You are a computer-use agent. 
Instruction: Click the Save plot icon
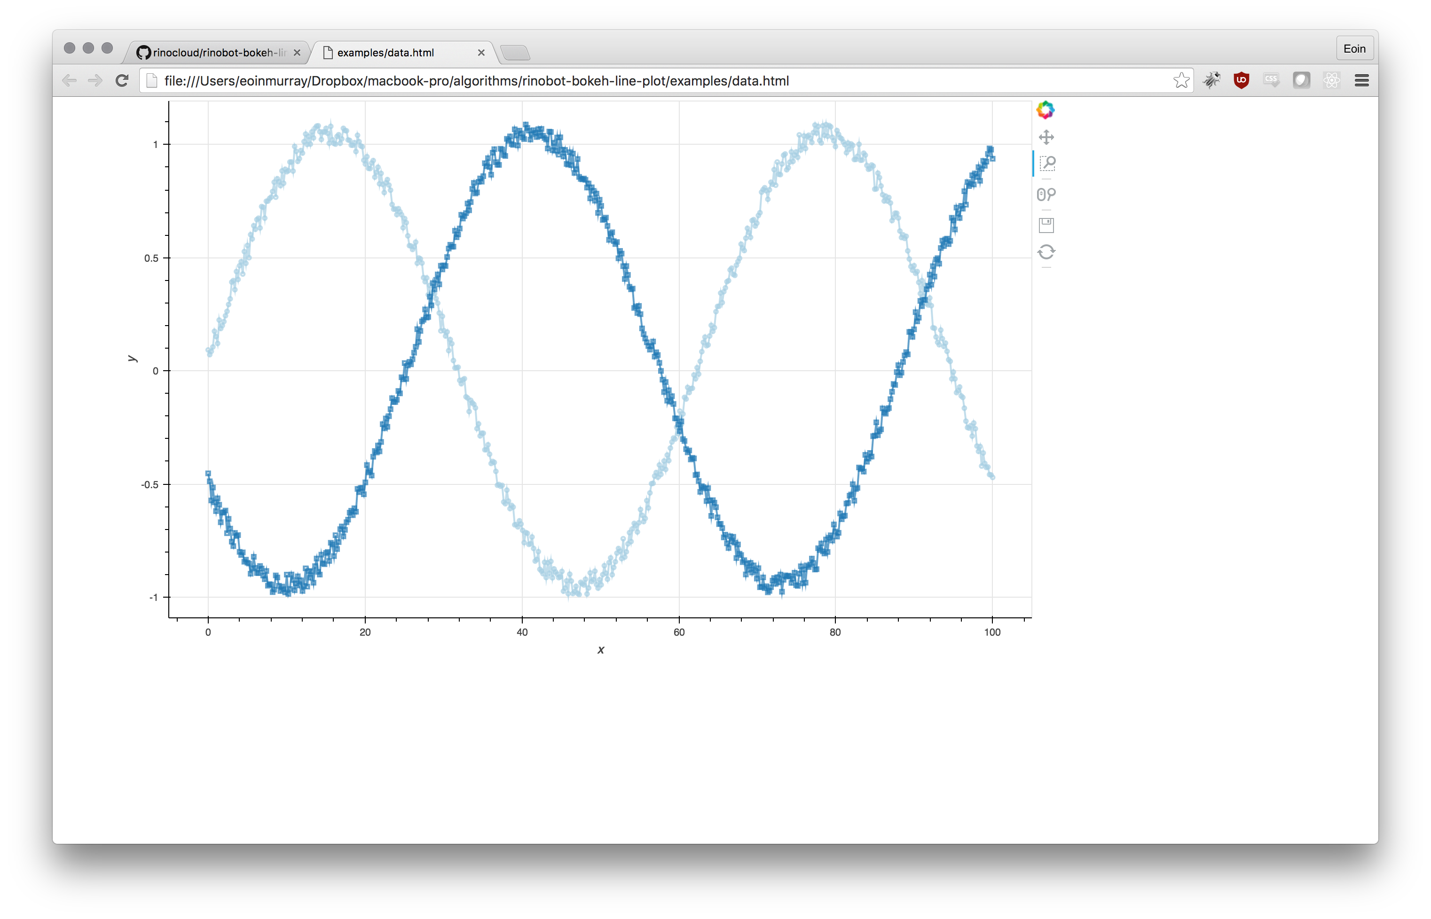tap(1046, 225)
